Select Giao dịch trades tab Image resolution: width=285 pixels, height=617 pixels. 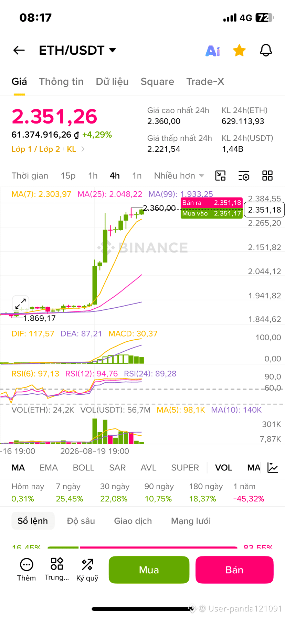tap(133, 521)
